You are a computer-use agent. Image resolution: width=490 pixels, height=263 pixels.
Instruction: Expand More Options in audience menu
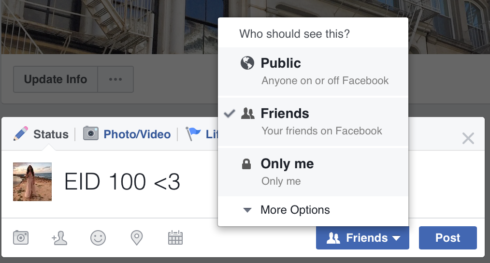pos(295,210)
